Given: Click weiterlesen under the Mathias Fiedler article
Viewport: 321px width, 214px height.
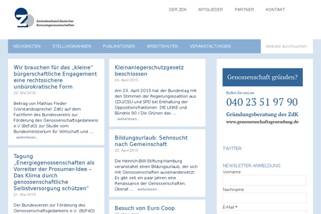Looking at the screenshot, I should [x=27, y=137].
